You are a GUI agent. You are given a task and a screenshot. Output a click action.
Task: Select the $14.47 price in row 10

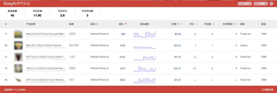(177, 69)
